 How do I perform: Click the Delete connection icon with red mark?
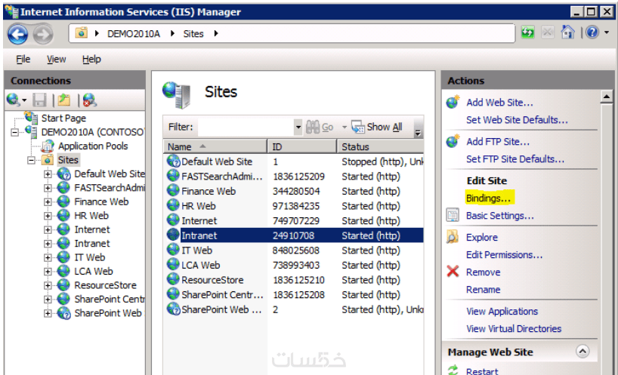pos(89,100)
